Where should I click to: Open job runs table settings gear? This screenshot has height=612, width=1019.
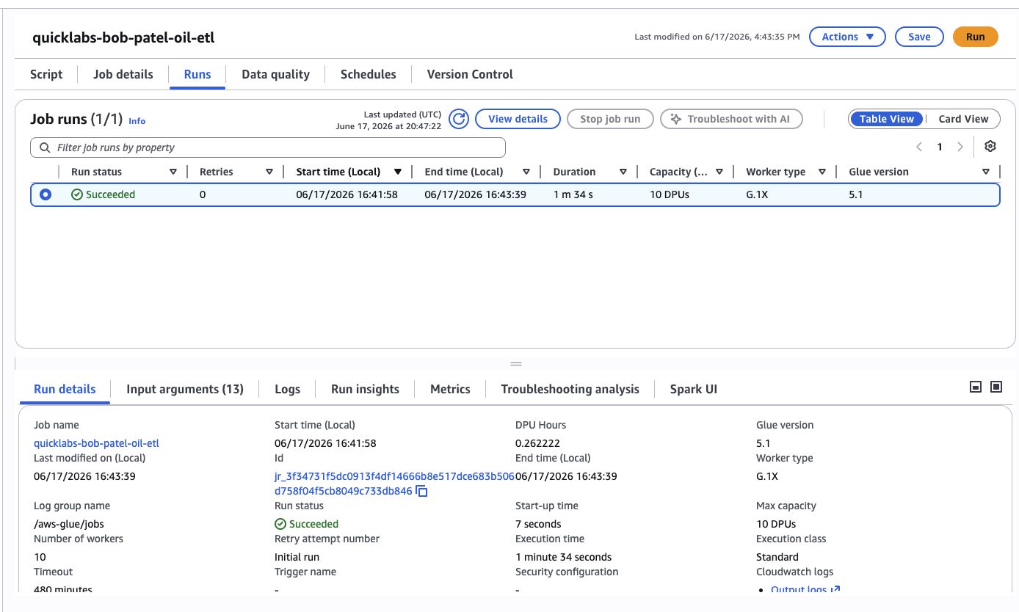[x=990, y=146]
